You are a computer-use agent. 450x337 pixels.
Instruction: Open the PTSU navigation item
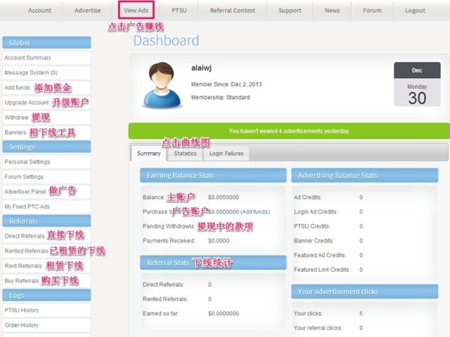pyautogui.click(x=179, y=11)
